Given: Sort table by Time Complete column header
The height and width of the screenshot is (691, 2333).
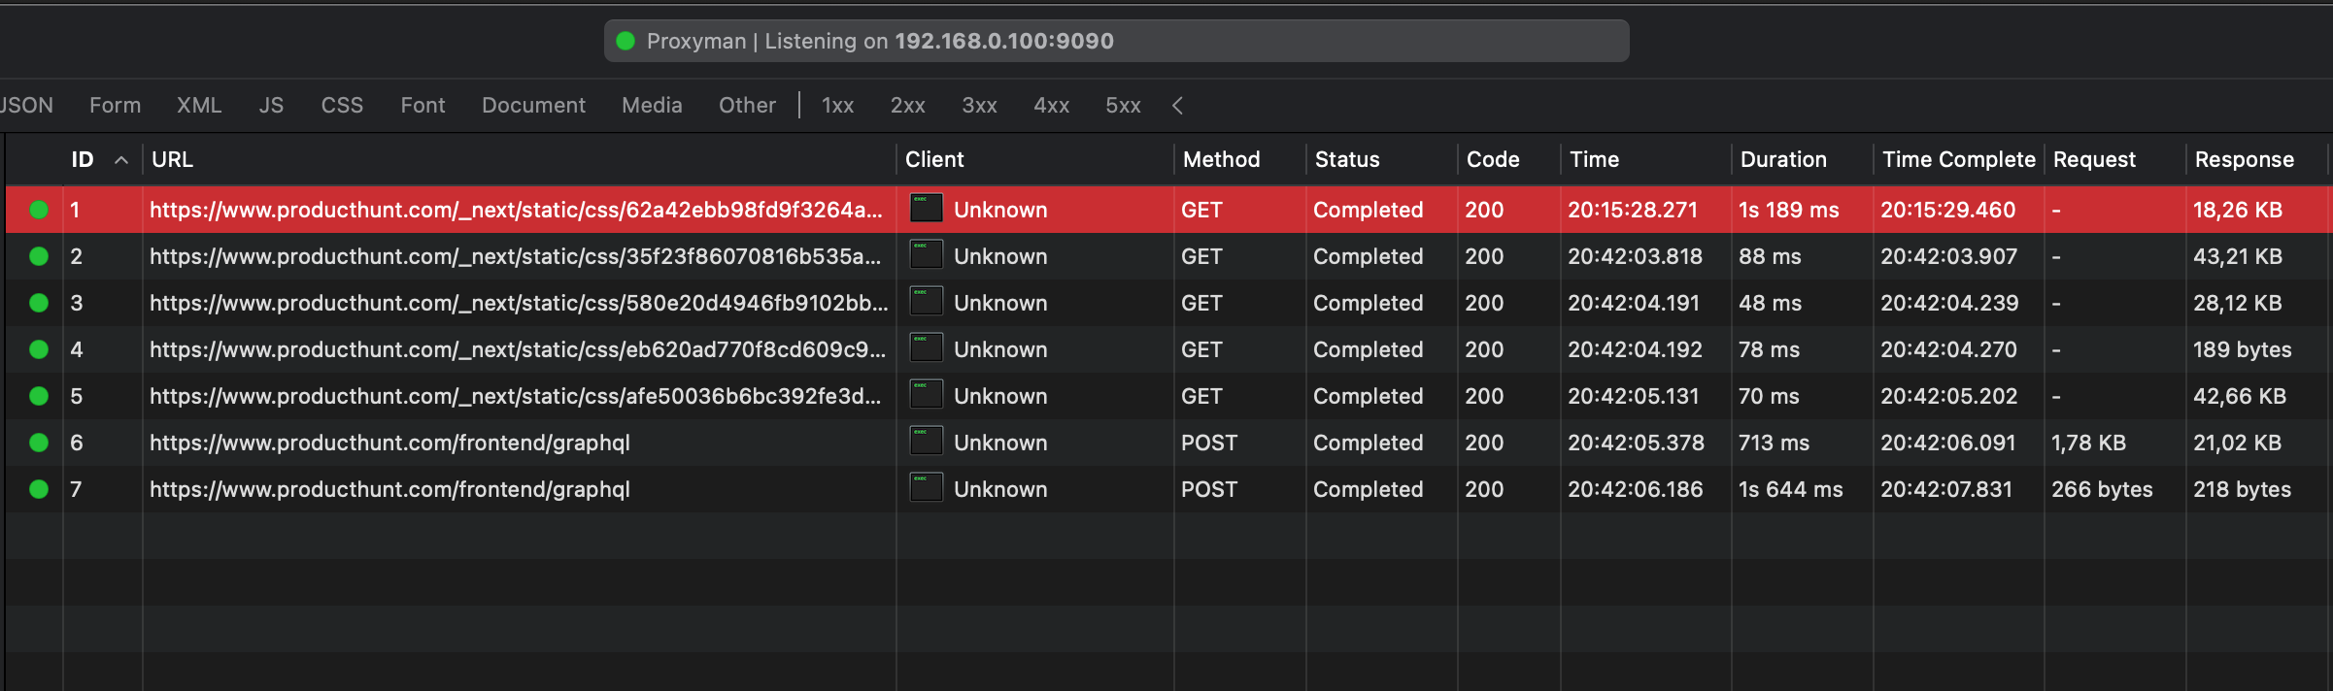Looking at the screenshot, I should [x=1958, y=159].
